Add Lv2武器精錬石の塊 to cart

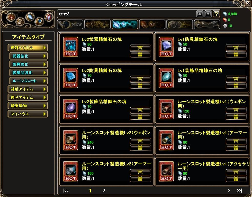coord(140,48)
